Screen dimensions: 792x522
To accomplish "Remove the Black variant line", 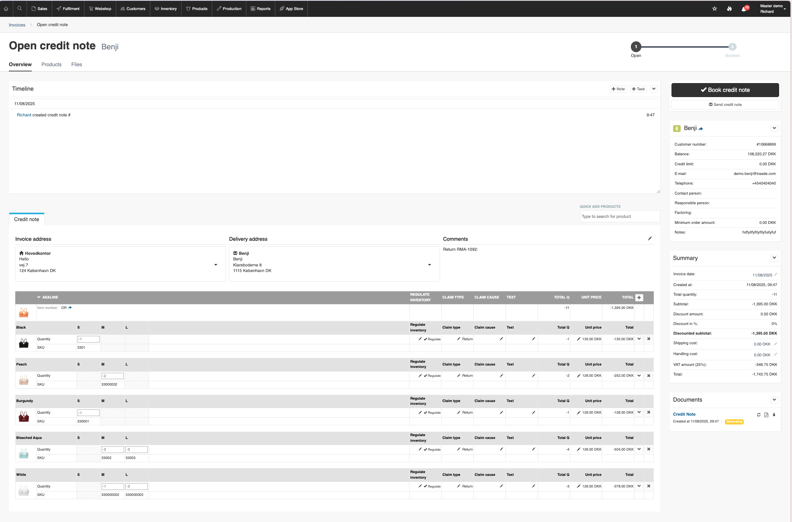I will (x=649, y=339).
